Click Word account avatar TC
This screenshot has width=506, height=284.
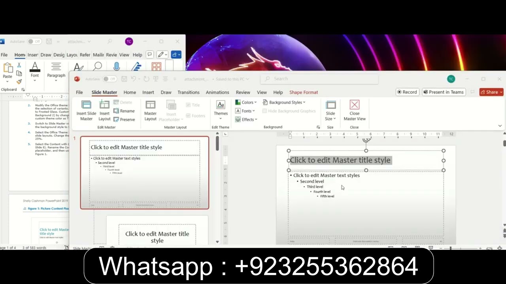[x=129, y=41]
